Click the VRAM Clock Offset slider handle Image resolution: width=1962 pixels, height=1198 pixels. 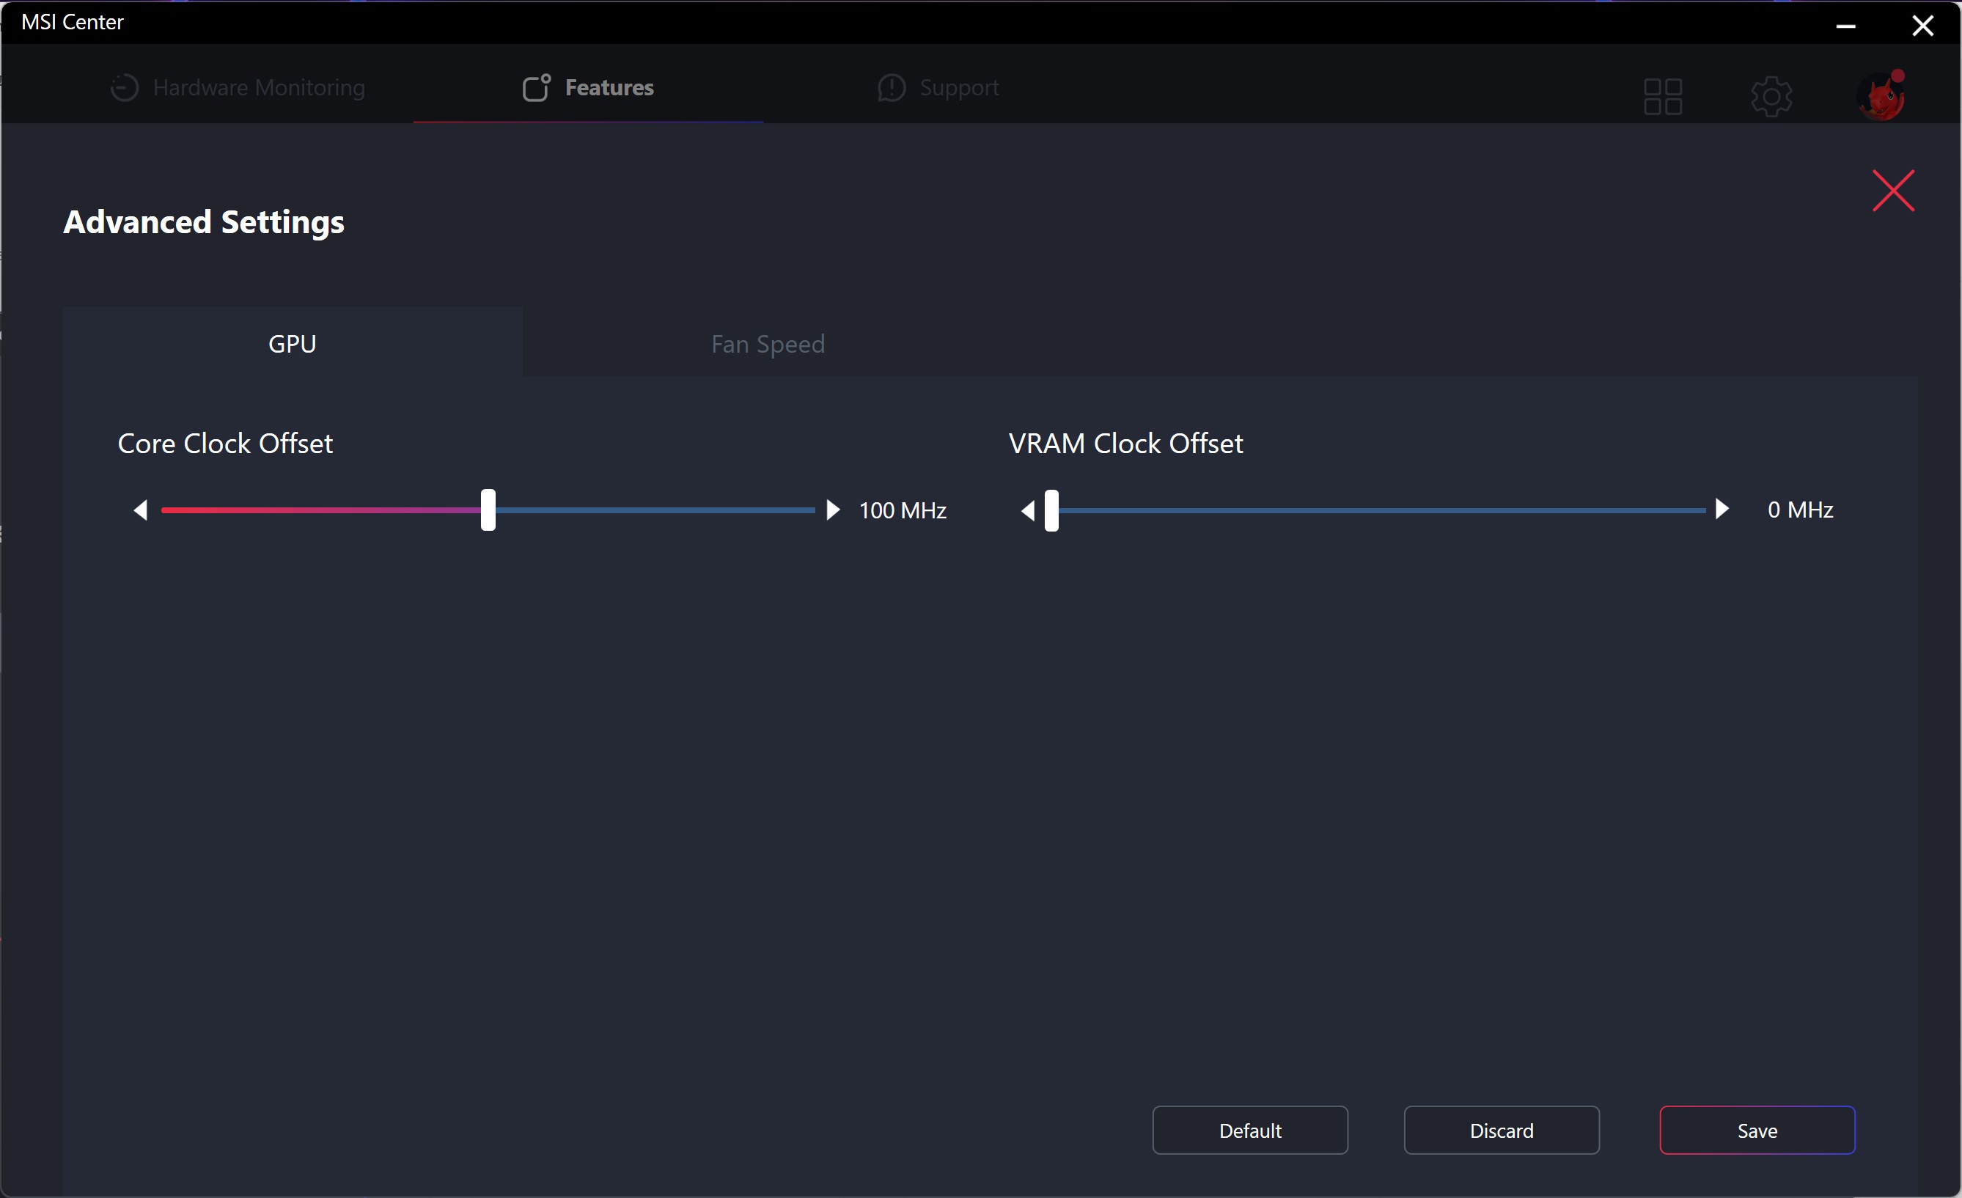click(1051, 510)
